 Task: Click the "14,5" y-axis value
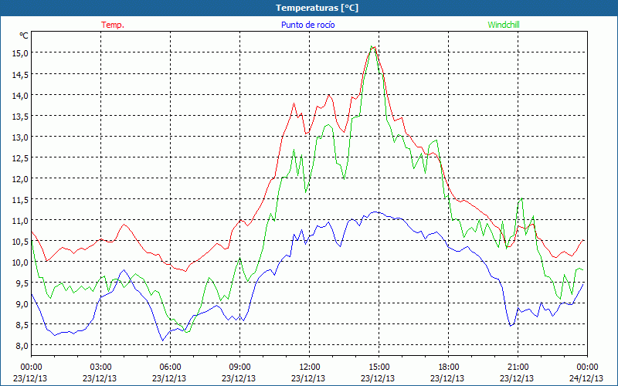click(x=20, y=74)
